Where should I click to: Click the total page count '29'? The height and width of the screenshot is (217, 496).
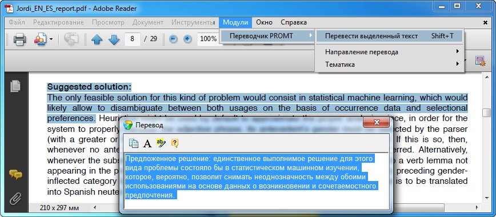pyautogui.click(x=153, y=39)
